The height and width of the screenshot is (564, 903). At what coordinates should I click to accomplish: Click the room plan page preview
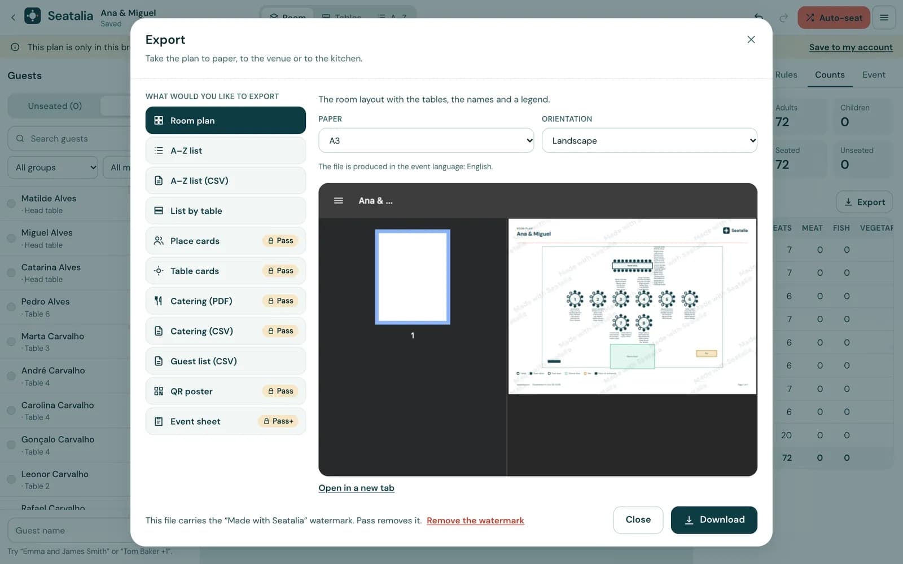pyautogui.click(x=632, y=306)
